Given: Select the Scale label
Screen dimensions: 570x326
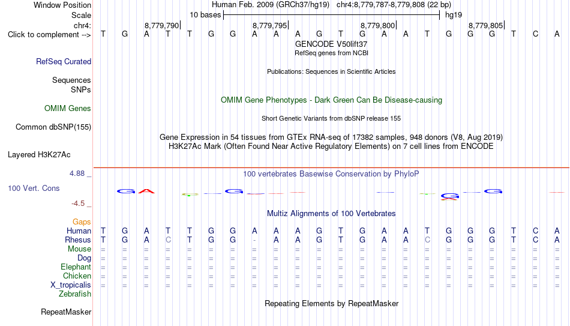Looking at the screenshot, I should click(81, 15).
